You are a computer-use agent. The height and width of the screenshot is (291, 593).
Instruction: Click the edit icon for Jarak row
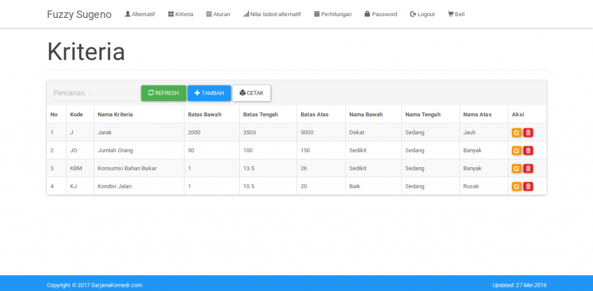pyautogui.click(x=517, y=132)
